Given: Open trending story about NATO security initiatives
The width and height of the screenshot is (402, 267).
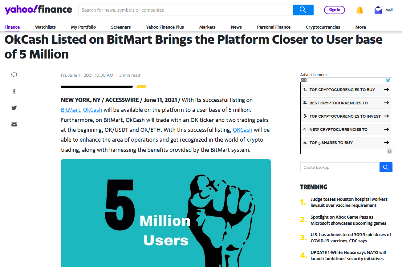Looking at the screenshot, I should [x=348, y=256].
